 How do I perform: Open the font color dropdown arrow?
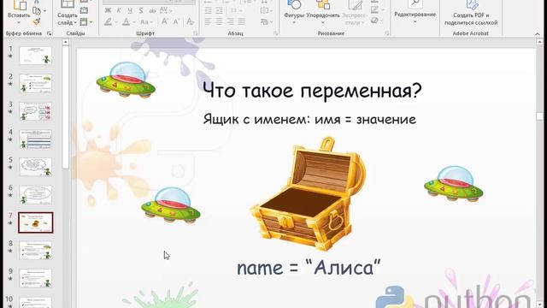pos(133,22)
